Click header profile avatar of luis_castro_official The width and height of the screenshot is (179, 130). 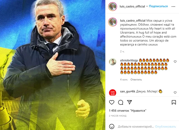(112, 6)
